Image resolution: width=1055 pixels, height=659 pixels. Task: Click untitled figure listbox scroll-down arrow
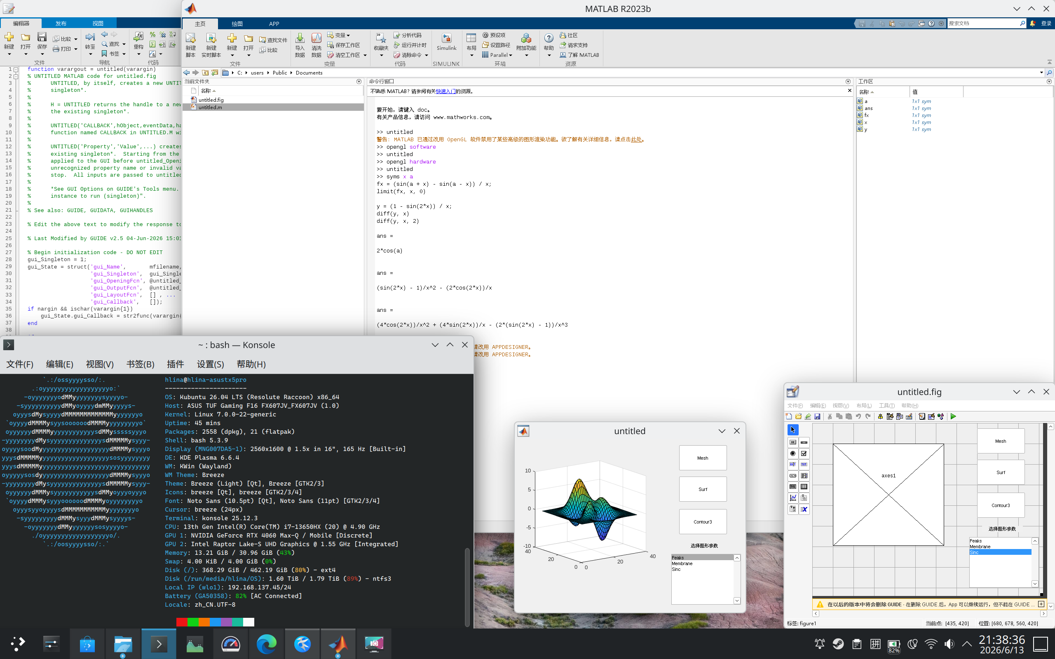(737, 601)
